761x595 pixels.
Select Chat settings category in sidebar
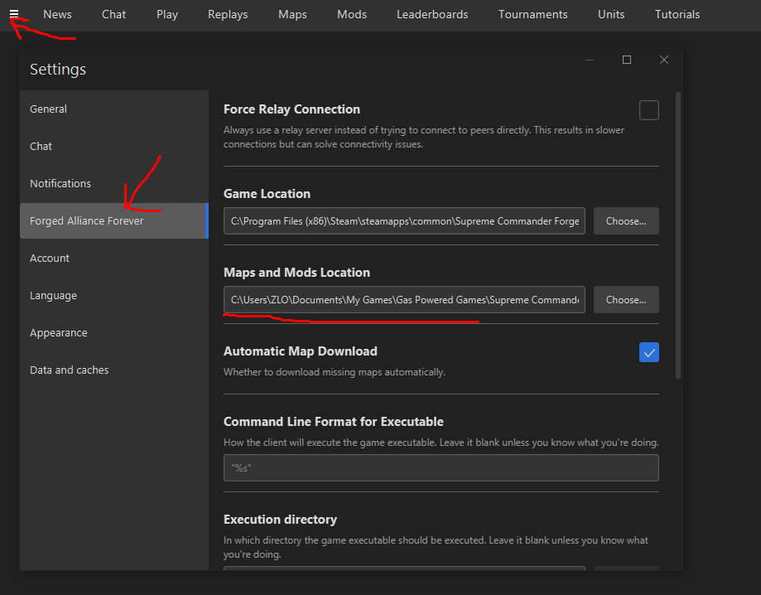[114, 146]
